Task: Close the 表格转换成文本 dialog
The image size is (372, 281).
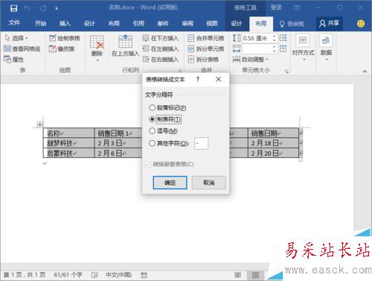Action: coord(218,79)
